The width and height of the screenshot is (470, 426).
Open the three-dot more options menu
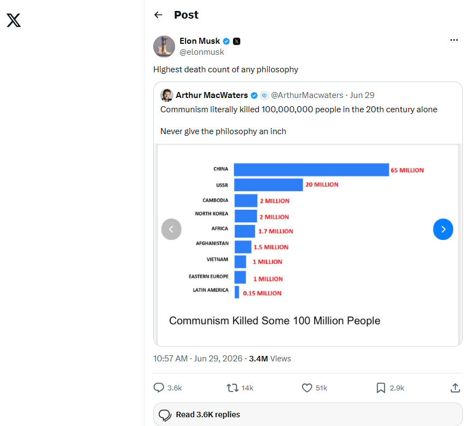click(454, 40)
